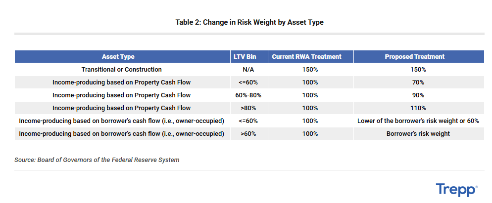Click the 110% proposed treatment cell
The height and width of the screenshot is (203, 492).
(x=419, y=108)
